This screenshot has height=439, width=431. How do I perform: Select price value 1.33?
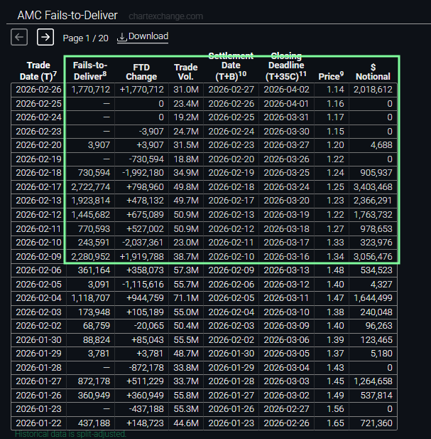[335, 243]
